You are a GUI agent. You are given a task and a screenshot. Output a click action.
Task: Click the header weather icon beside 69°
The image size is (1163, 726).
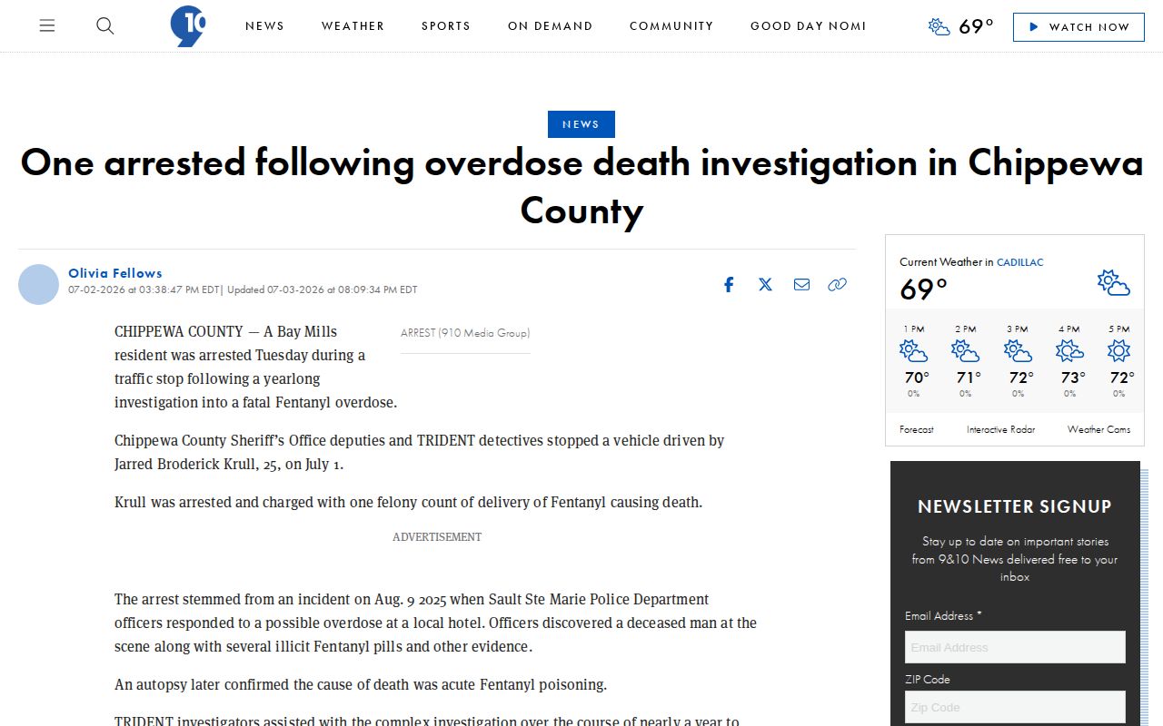click(939, 26)
